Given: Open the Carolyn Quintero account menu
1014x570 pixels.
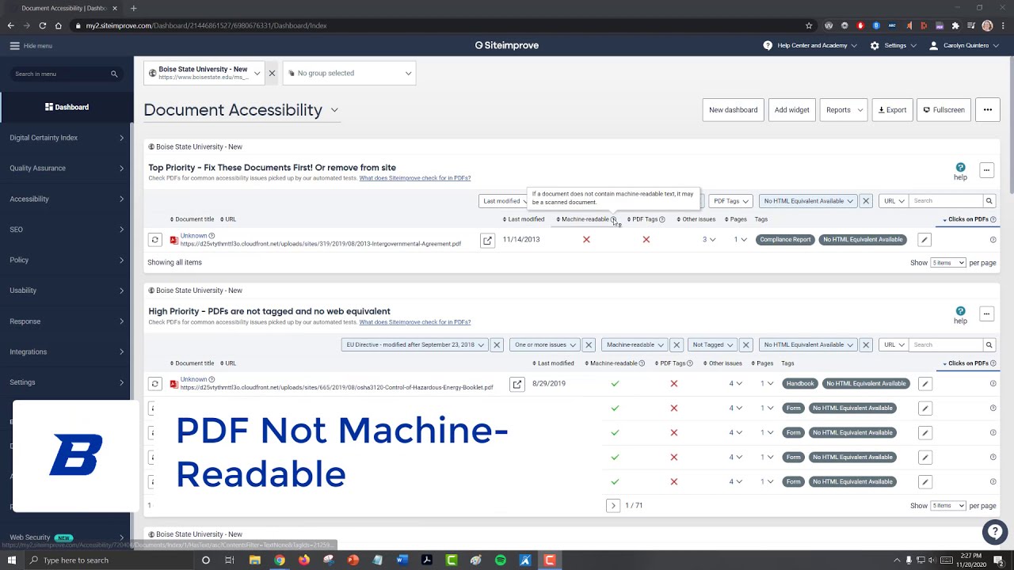Looking at the screenshot, I should (x=964, y=46).
